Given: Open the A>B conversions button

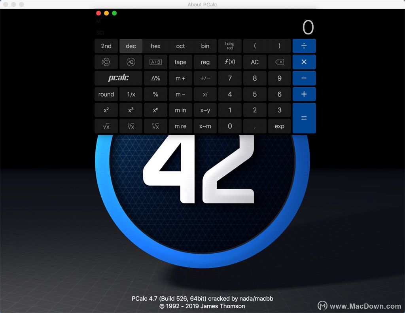Looking at the screenshot, I should (x=155, y=62).
